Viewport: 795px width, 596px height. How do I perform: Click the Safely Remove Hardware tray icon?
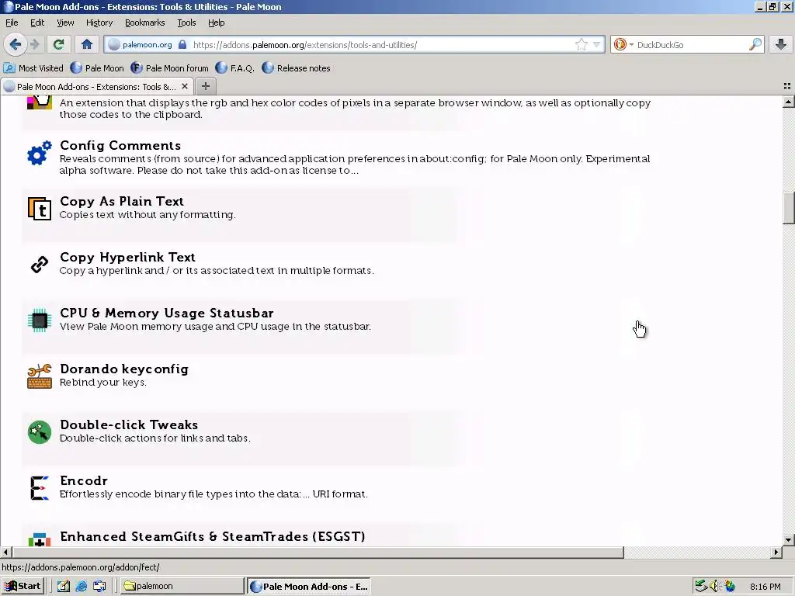[x=701, y=586]
